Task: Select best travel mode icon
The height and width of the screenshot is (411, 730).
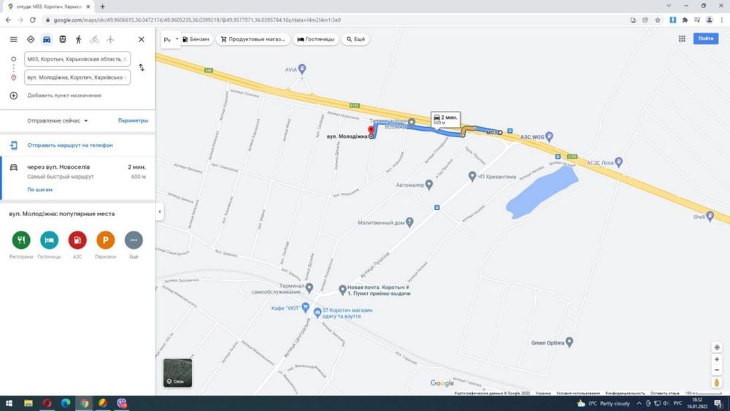Action: tap(30, 39)
